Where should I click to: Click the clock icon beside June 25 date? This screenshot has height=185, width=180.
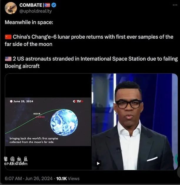(x=11, y=101)
